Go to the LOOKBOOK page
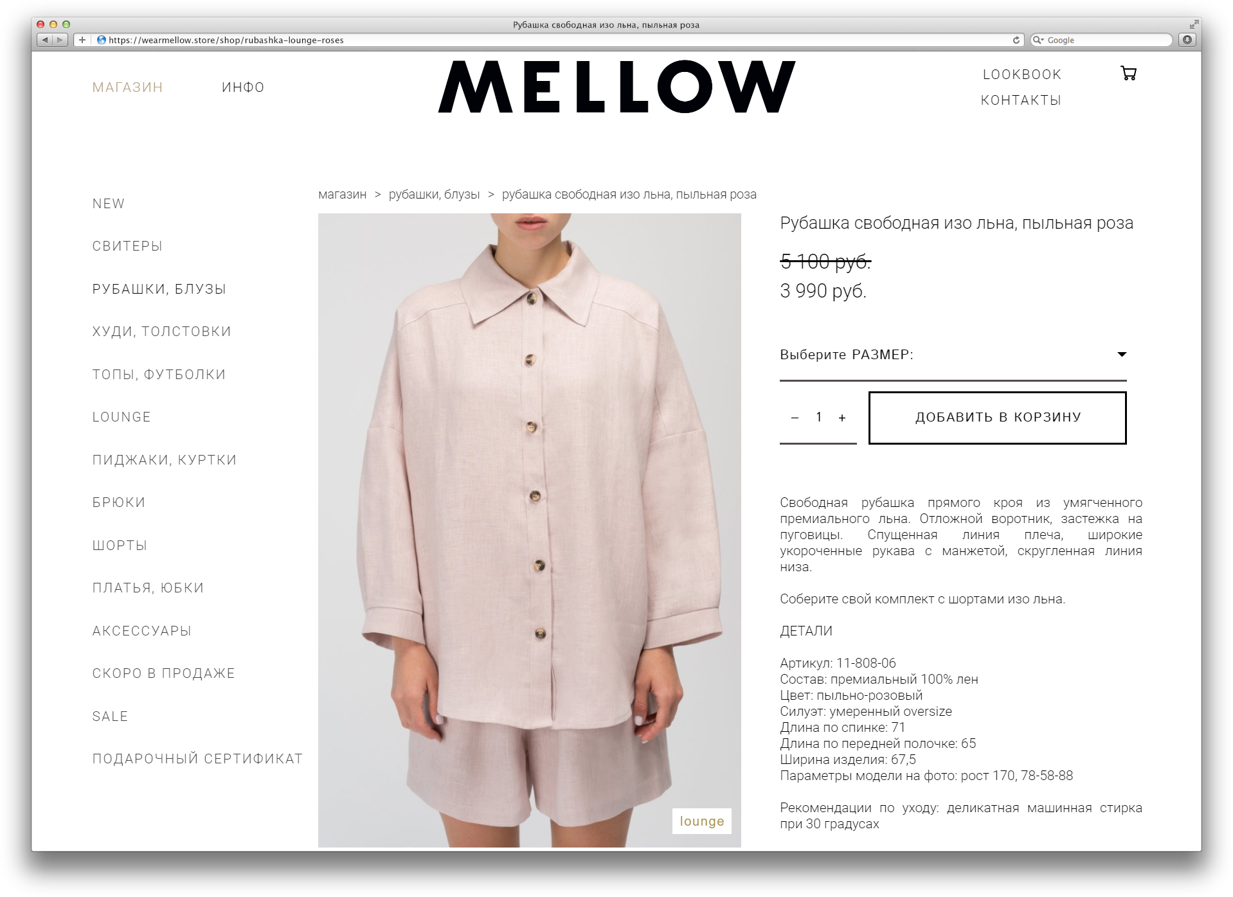1233x897 pixels. [1022, 75]
